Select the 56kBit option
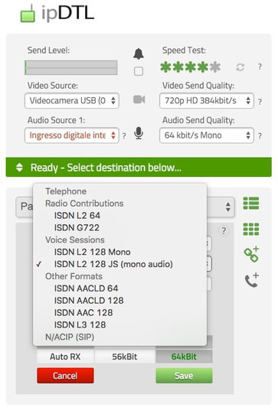Image resolution: width=278 pixels, height=414 pixels. (x=125, y=357)
